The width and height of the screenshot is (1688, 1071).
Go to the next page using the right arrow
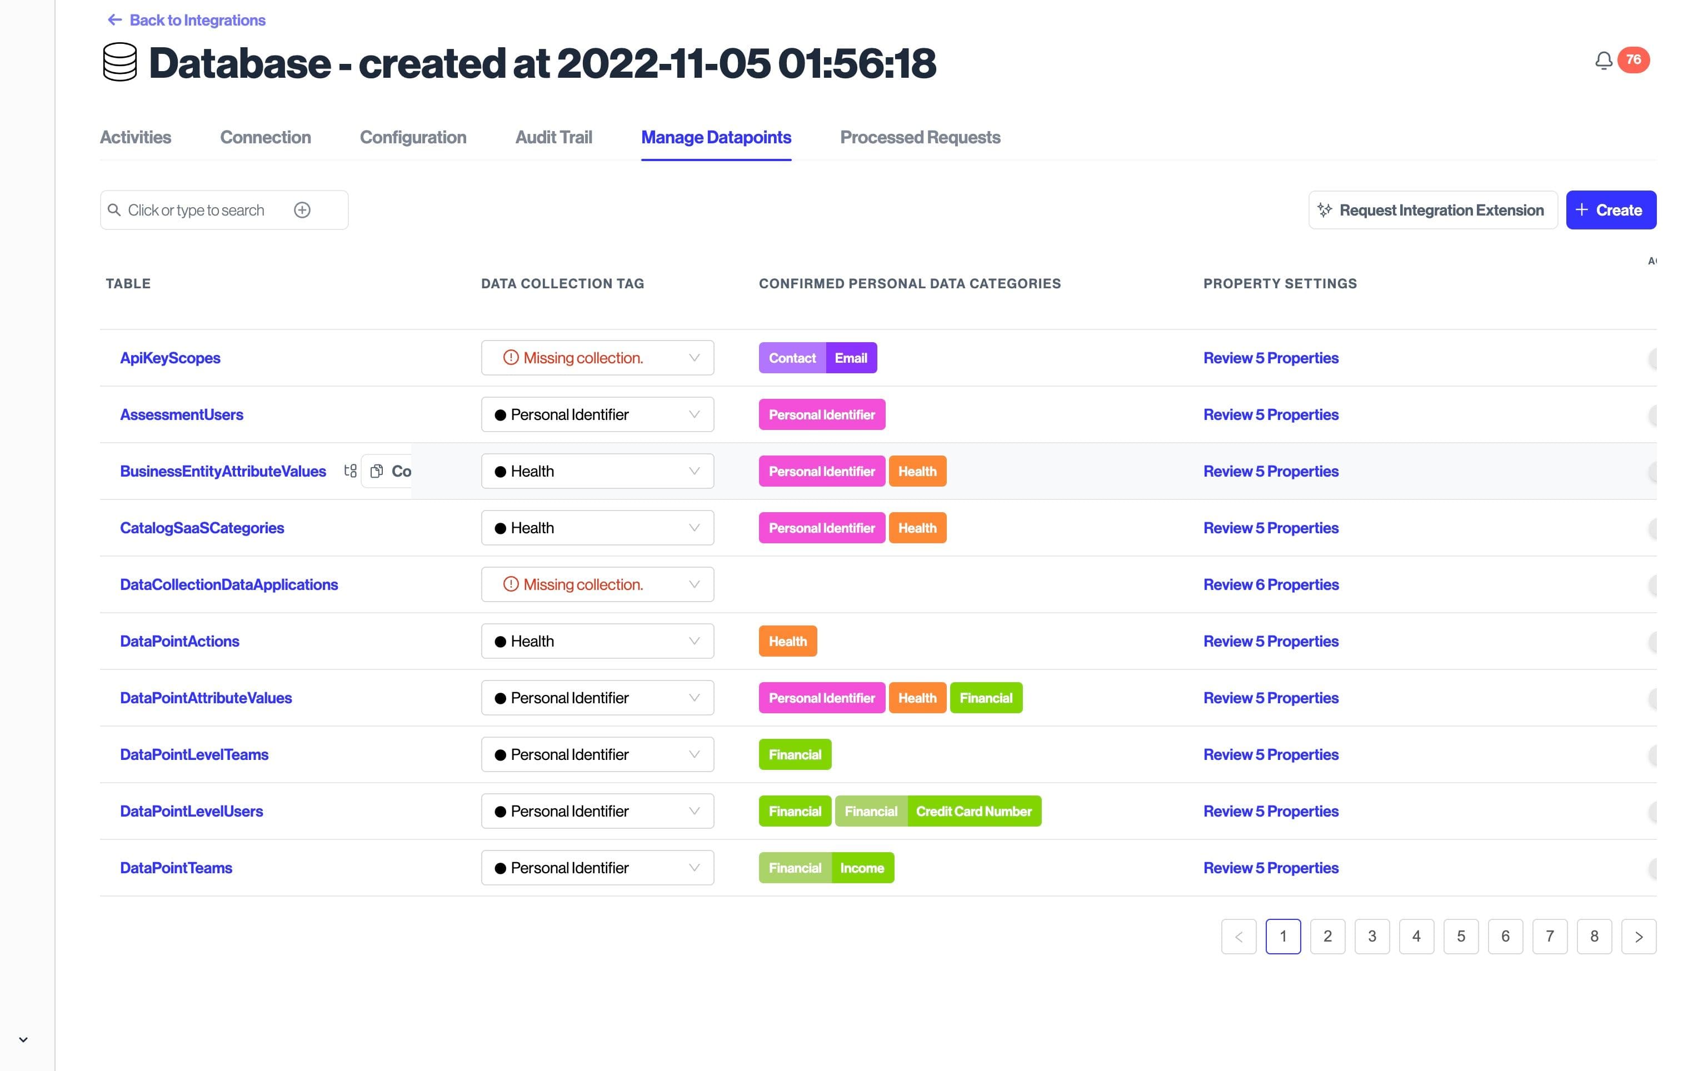pos(1638,937)
